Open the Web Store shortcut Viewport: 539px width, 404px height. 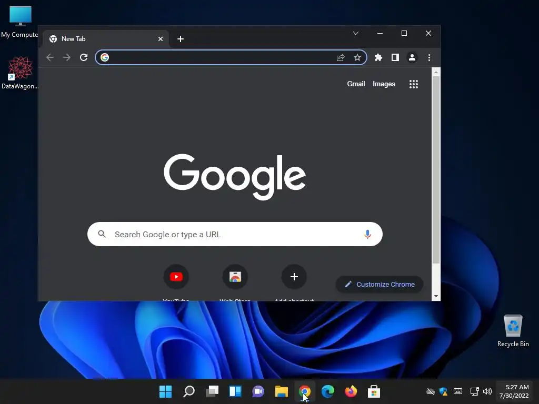pyautogui.click(x=235, y=277)
